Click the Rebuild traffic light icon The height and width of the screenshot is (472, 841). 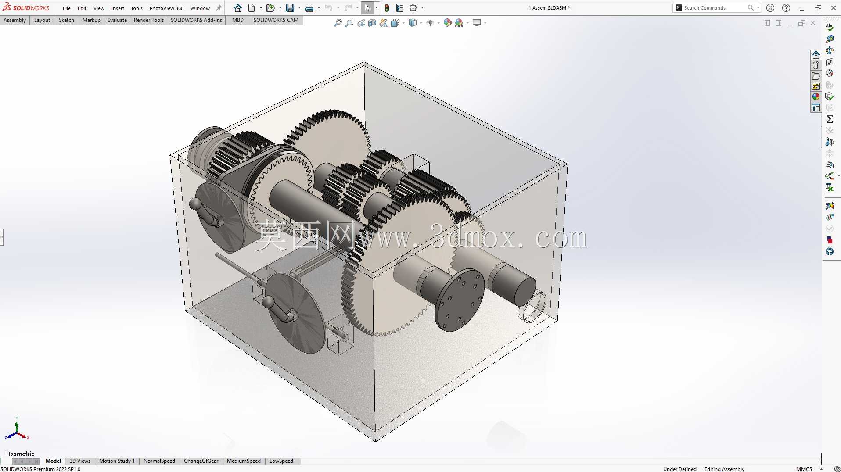[x=387, y=8]
